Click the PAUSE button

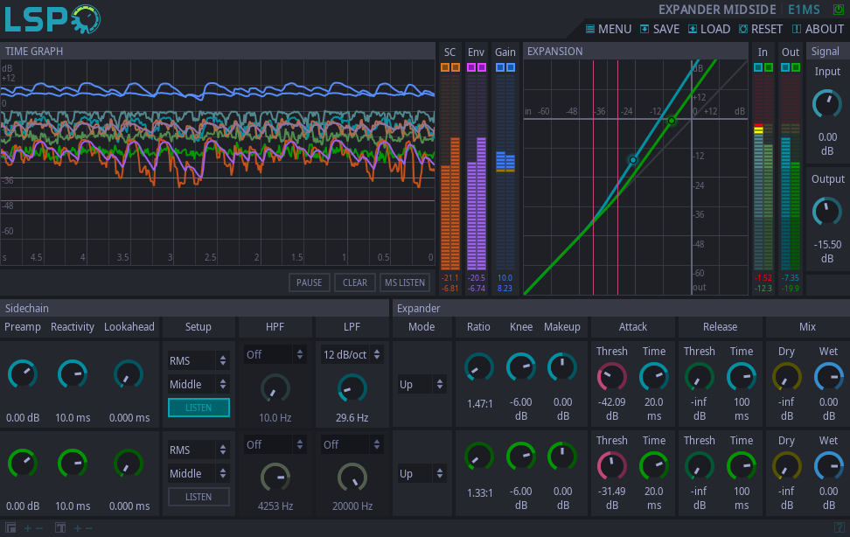309,282
